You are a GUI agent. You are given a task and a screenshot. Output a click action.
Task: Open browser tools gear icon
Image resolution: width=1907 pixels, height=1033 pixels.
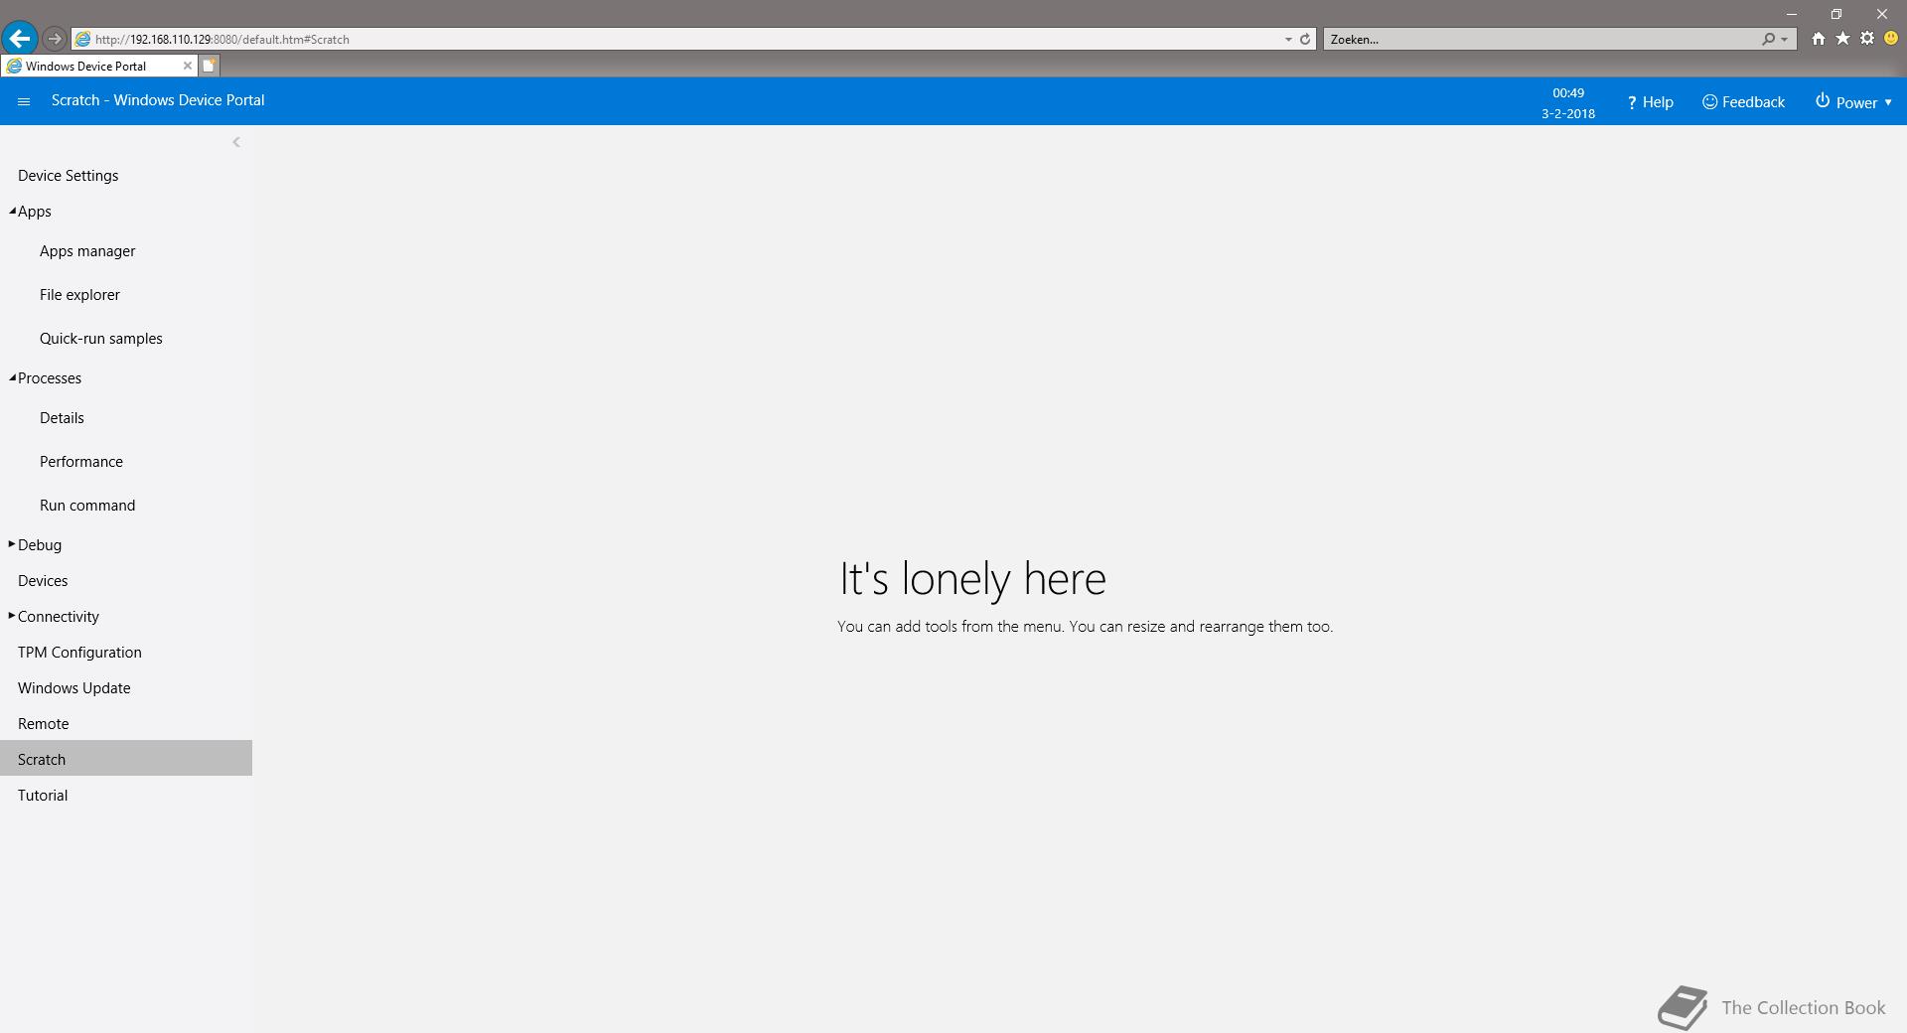coord(1867,39)
